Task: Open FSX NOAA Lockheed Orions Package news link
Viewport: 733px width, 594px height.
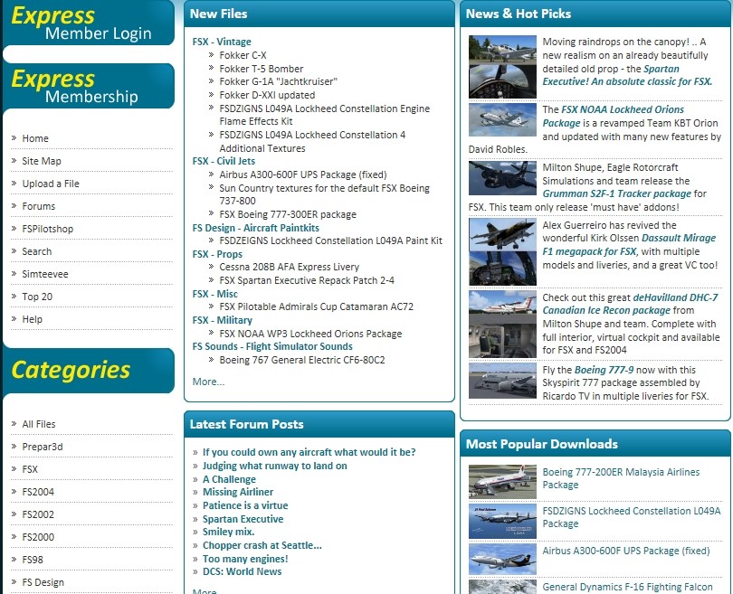Action: 613,117
